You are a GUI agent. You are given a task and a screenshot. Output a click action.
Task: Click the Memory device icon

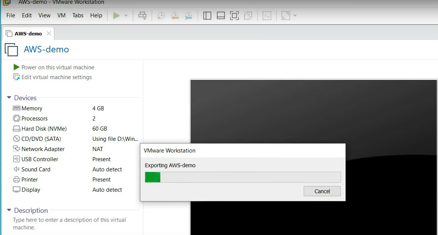[x=17, y=108]
